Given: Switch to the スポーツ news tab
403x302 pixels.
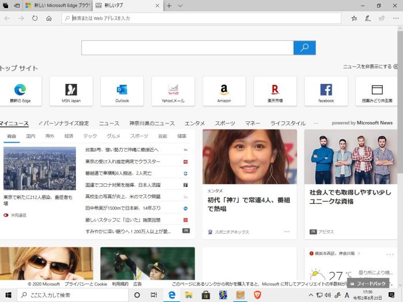Looking at the screenshot, I should [225, 124].
